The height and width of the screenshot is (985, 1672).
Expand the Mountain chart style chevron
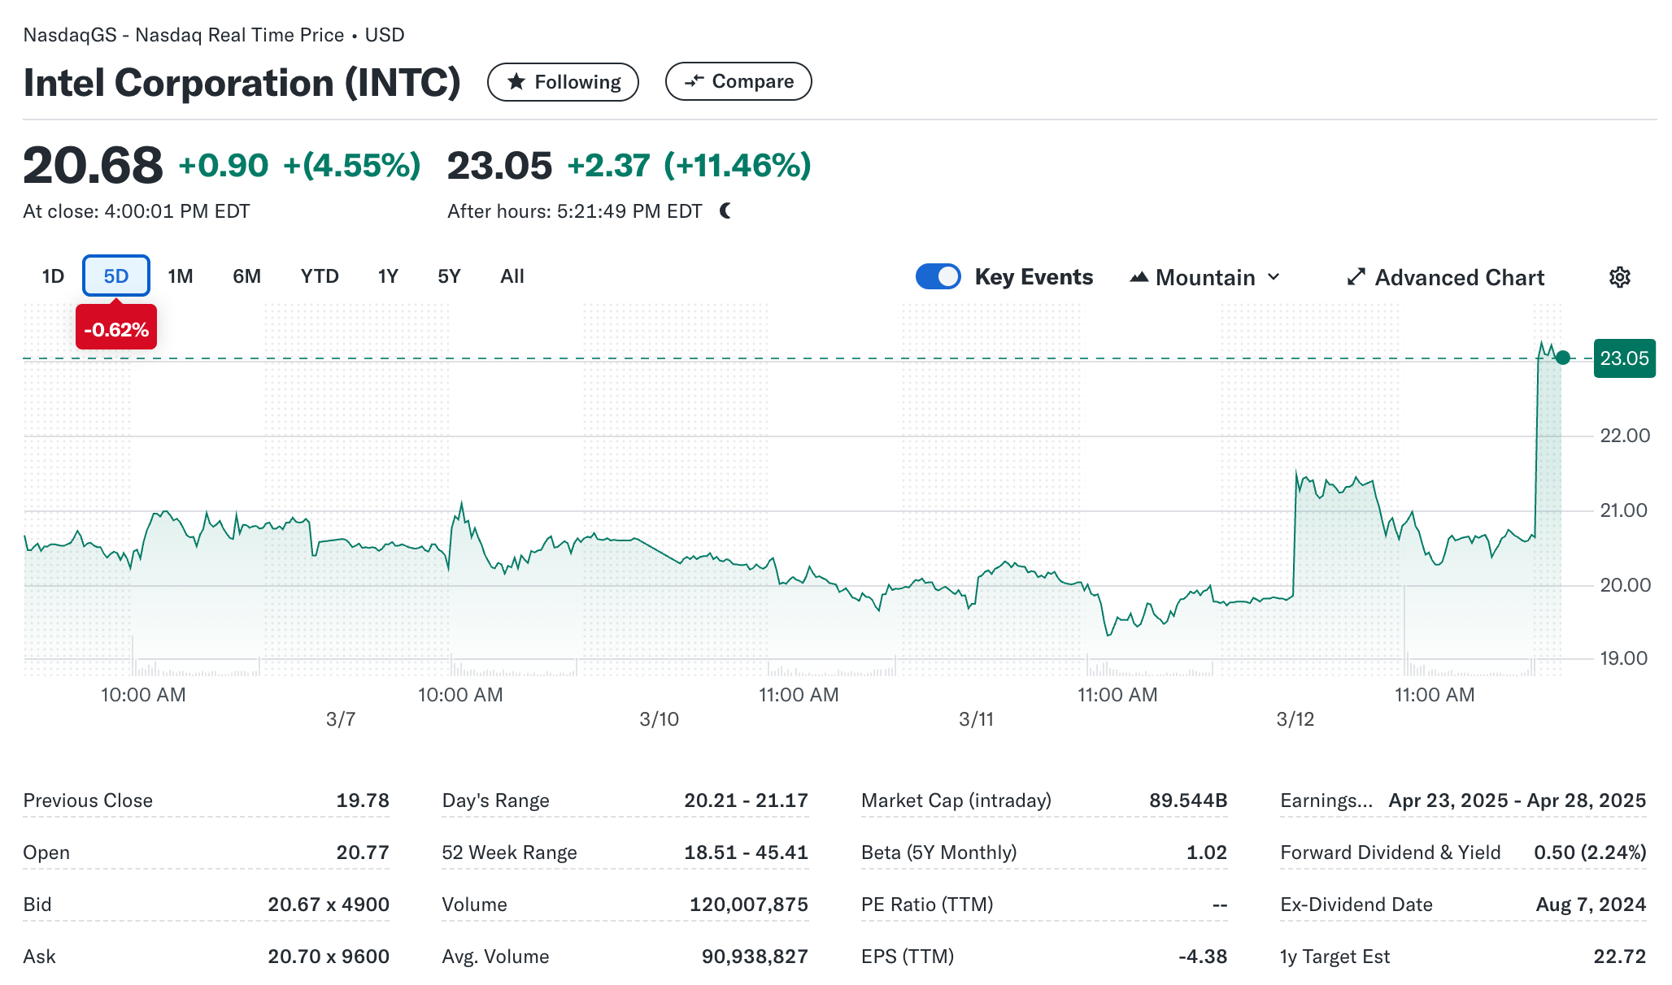pos(1274,277)
